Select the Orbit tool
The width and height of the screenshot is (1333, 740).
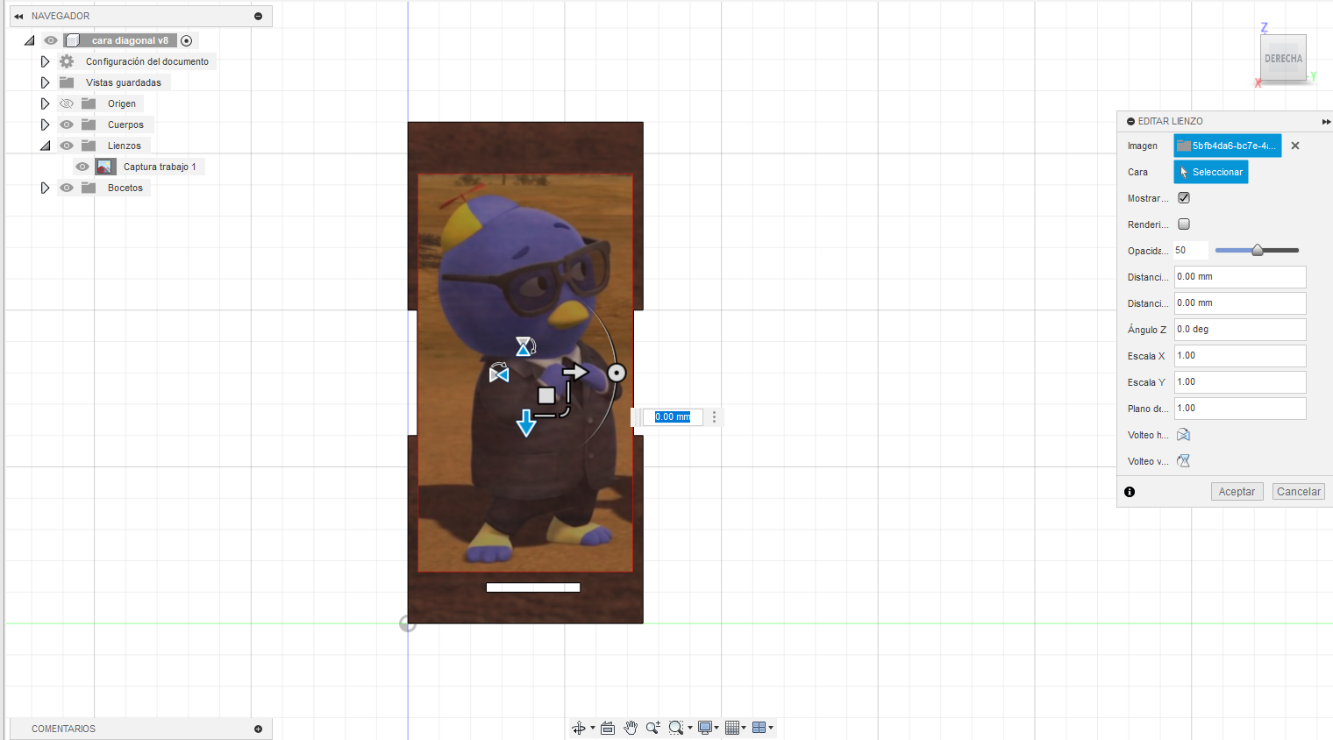[580, 728]
